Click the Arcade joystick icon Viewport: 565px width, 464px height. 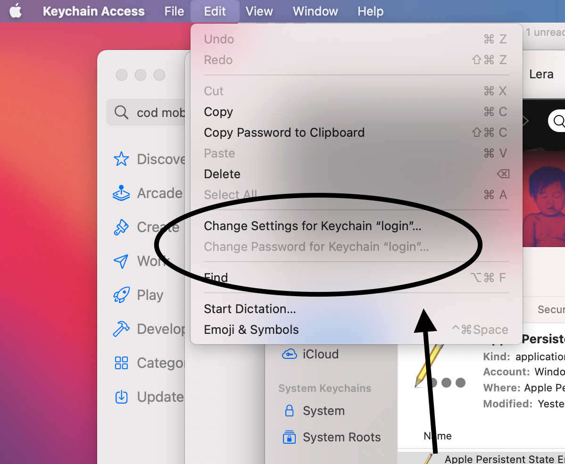pyautogui.click(x=121, y=193)
